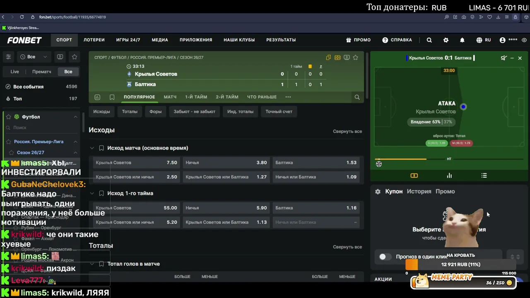The height and width of the screenshot is (298, 530).
Task: Bet on Крылья Советов win at 7.50
Action: click(x=136, y=163)
